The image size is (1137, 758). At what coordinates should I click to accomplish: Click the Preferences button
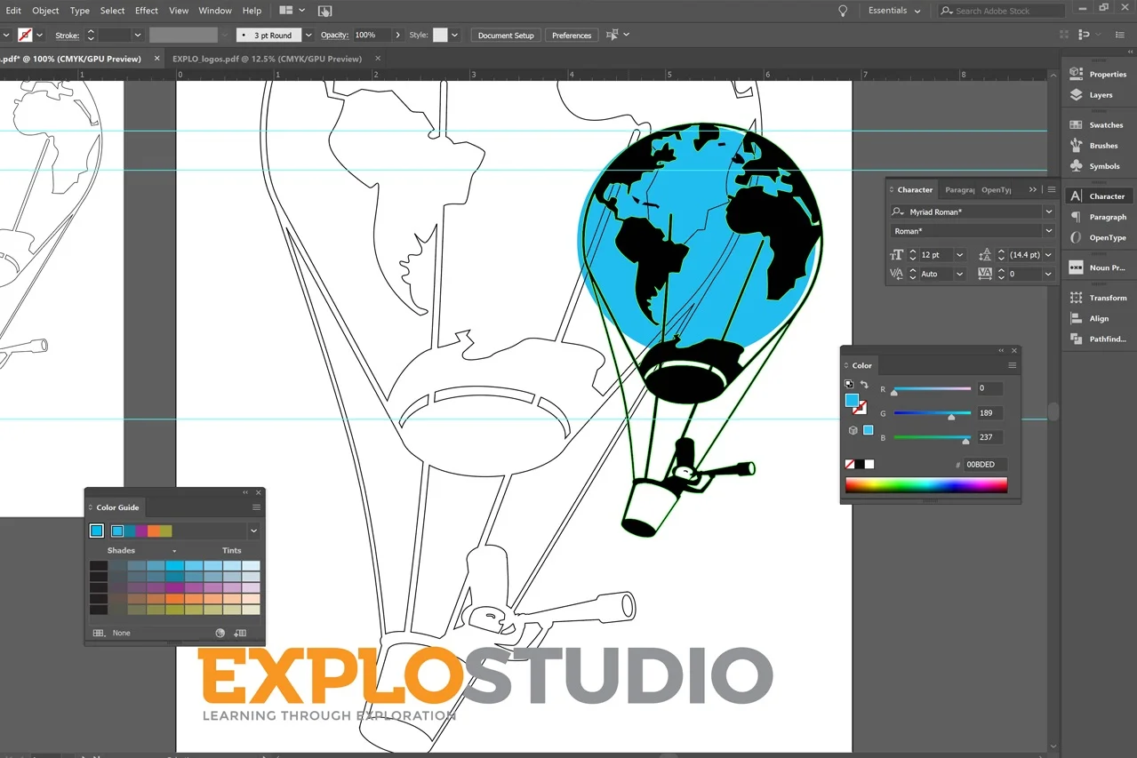coord(572,35)
